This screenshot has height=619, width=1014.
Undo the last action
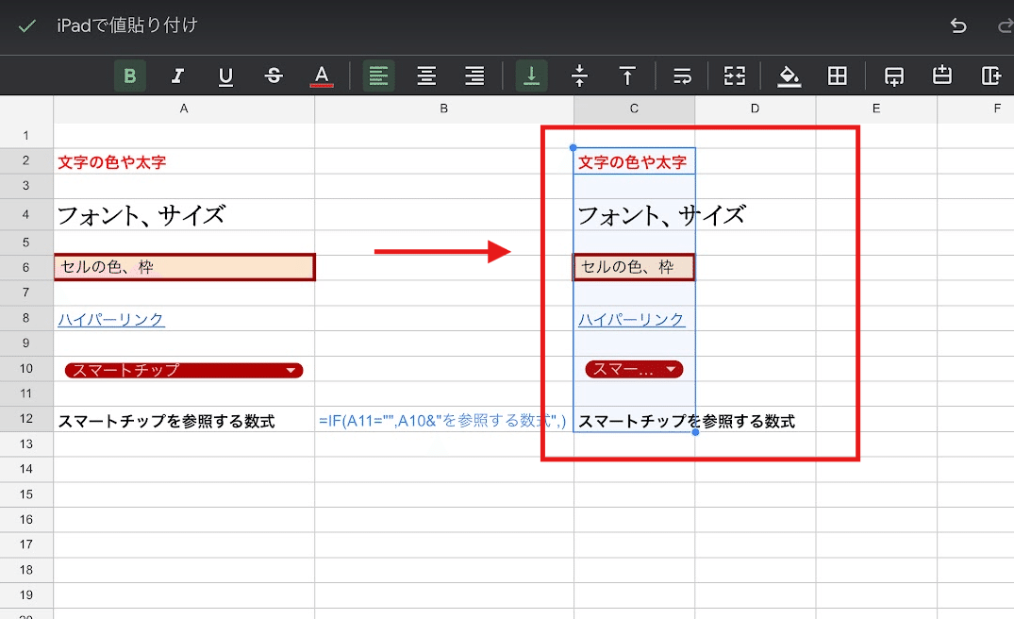tap(958, 25)
